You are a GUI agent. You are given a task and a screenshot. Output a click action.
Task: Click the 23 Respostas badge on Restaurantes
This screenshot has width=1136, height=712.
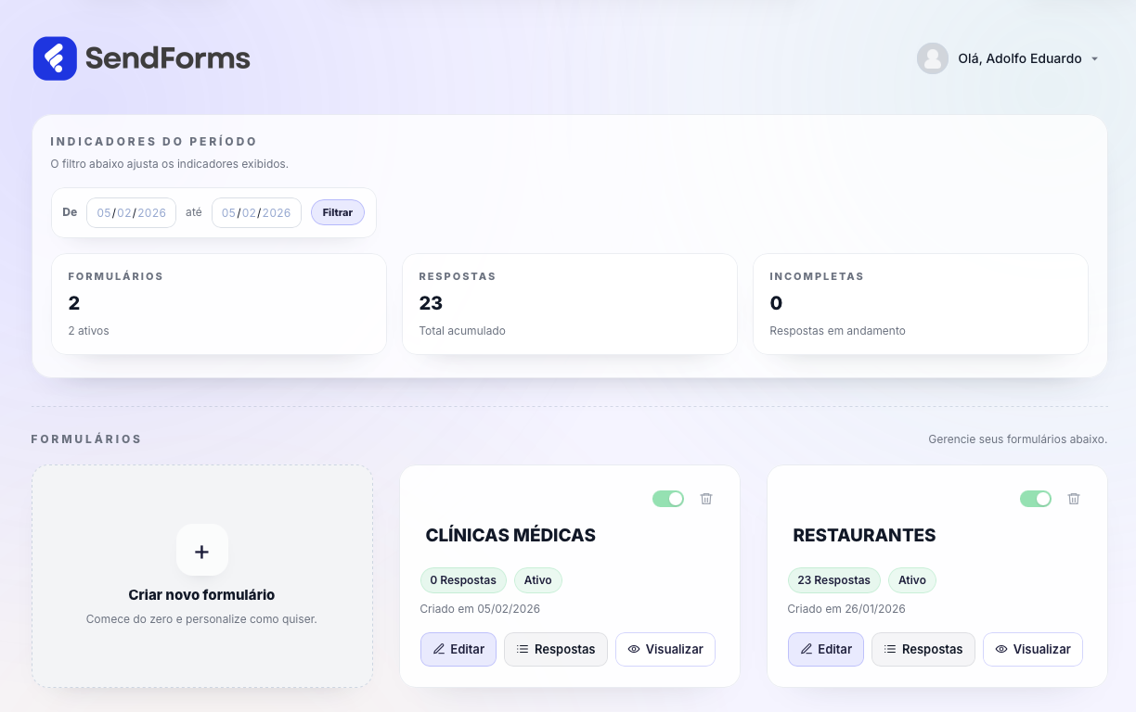coord(833,579)
